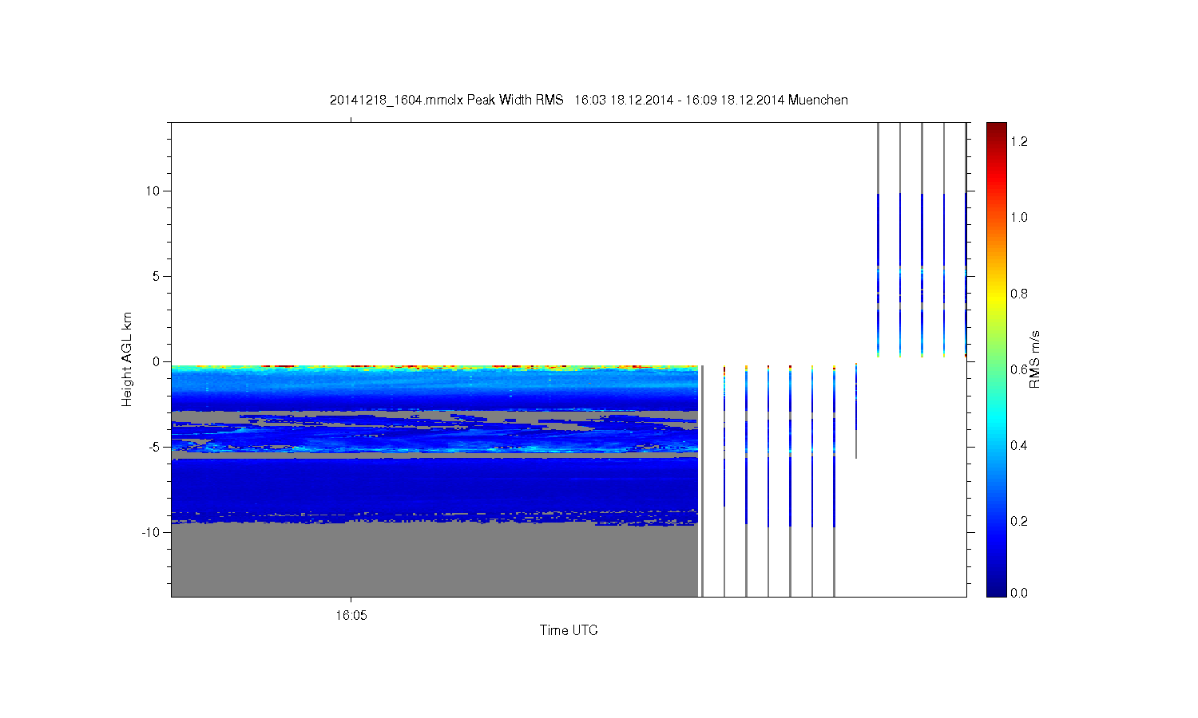Click the 1.2 colorbar tick label
1198x718 pixels.
pyautogui.click(x=1019, y=141)
